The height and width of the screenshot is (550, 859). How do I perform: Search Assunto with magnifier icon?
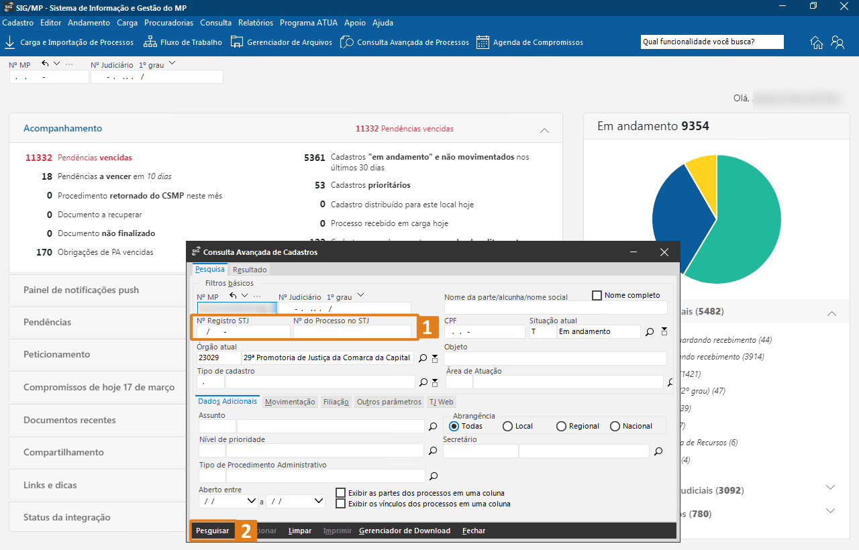click(x=433, y=426)
